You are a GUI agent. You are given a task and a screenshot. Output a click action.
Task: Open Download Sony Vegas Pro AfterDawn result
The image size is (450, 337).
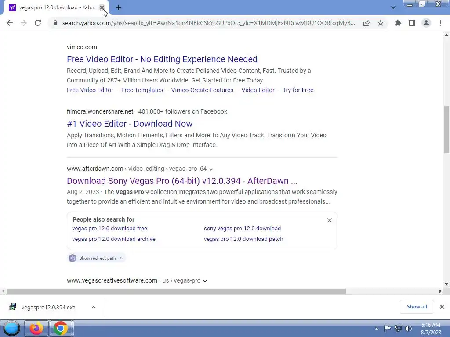point(182,181)
